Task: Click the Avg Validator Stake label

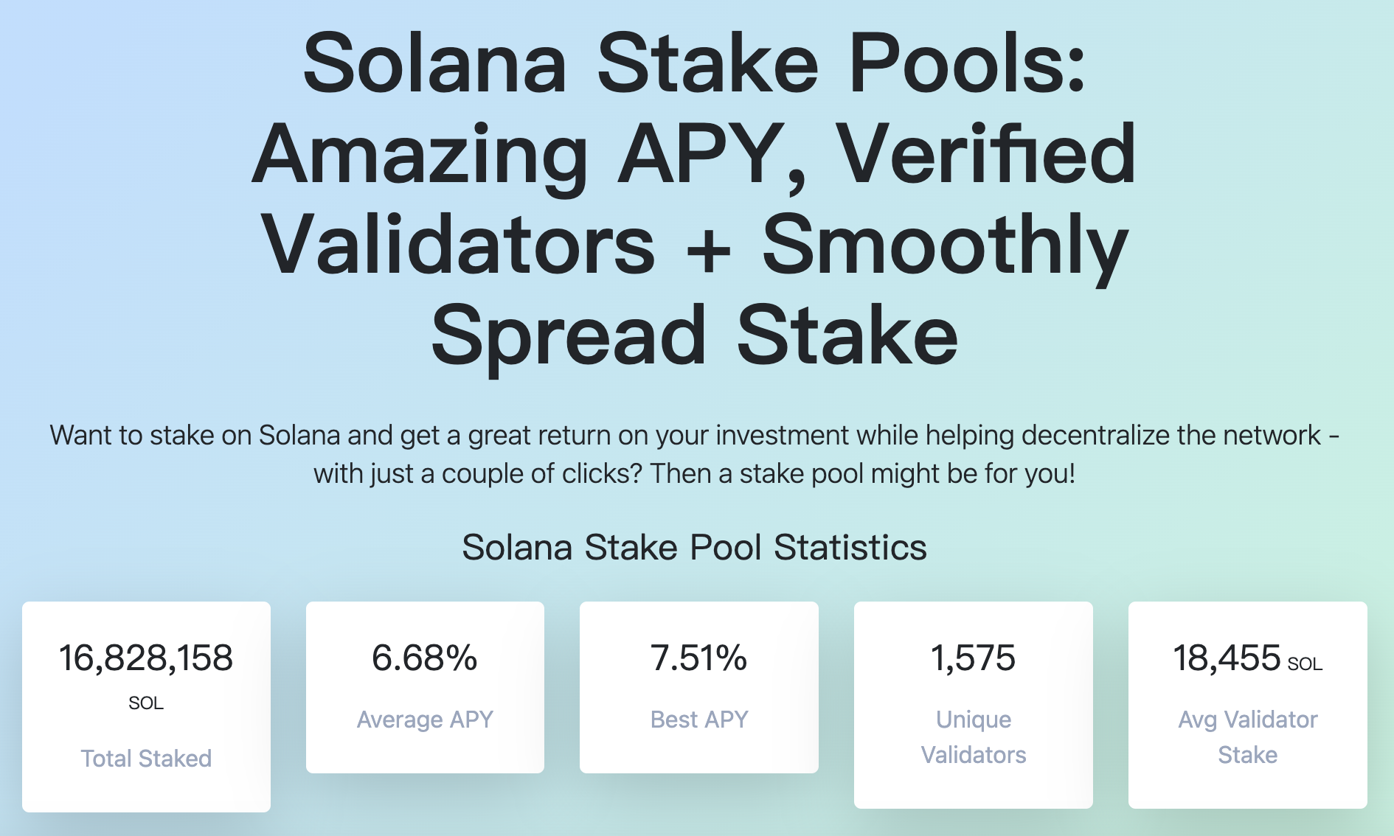Action: (x=1247, y=736)
